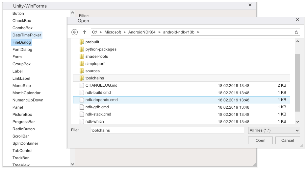Screen dimensions: 307x170
Task: Open the All files (*.*) filter dropdown
Action: [274, 130]
